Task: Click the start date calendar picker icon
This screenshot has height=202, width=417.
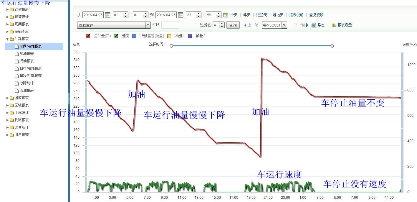Action: tap(107, 15)
